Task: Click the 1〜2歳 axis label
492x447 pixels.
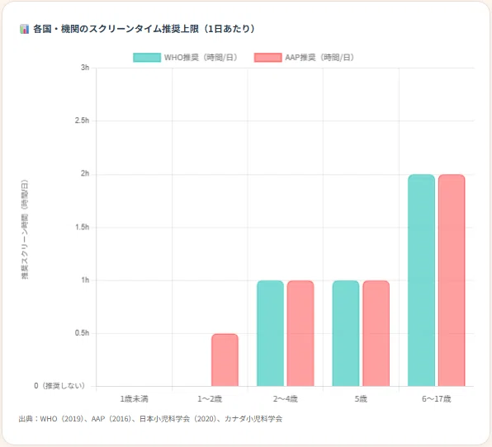Action: tap(210, 399)
